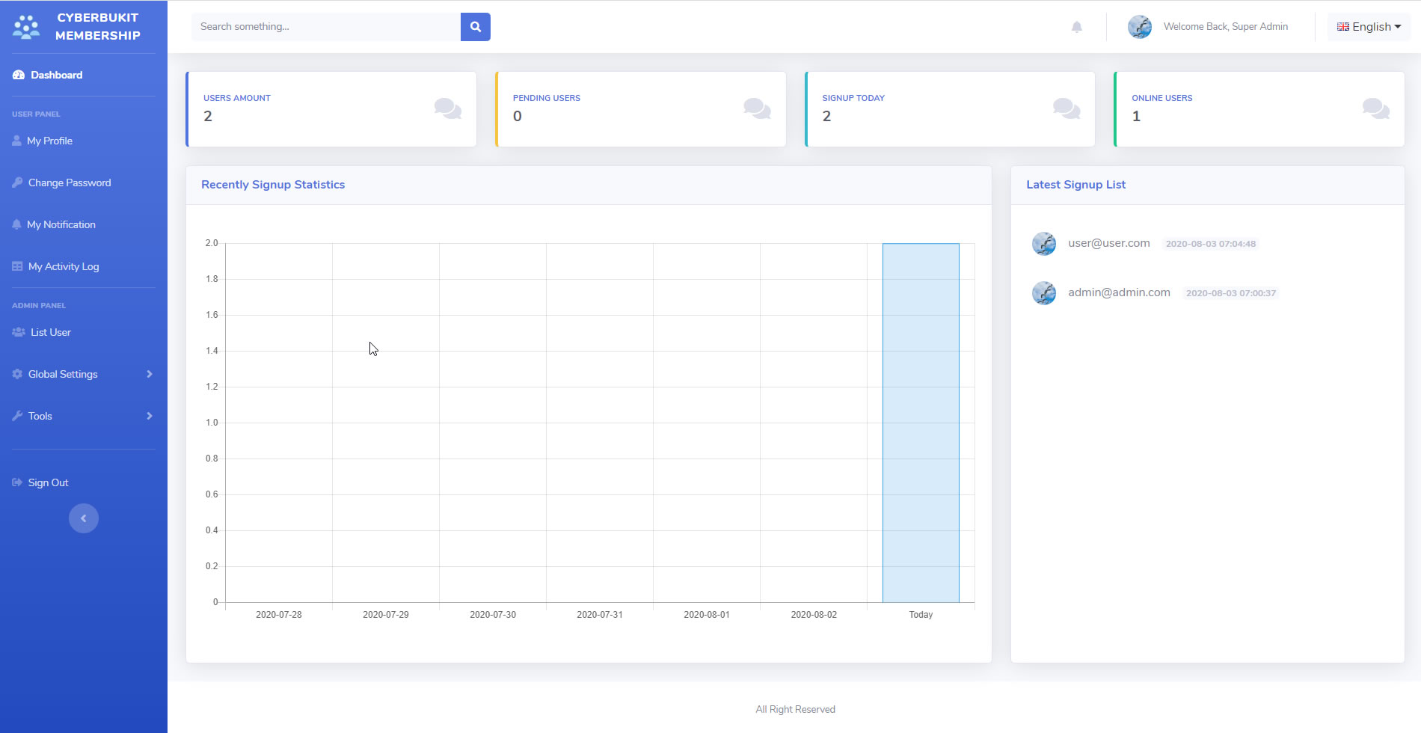
Task: Click the notification bell in the top bar
Action: (x=1078, y=26)
